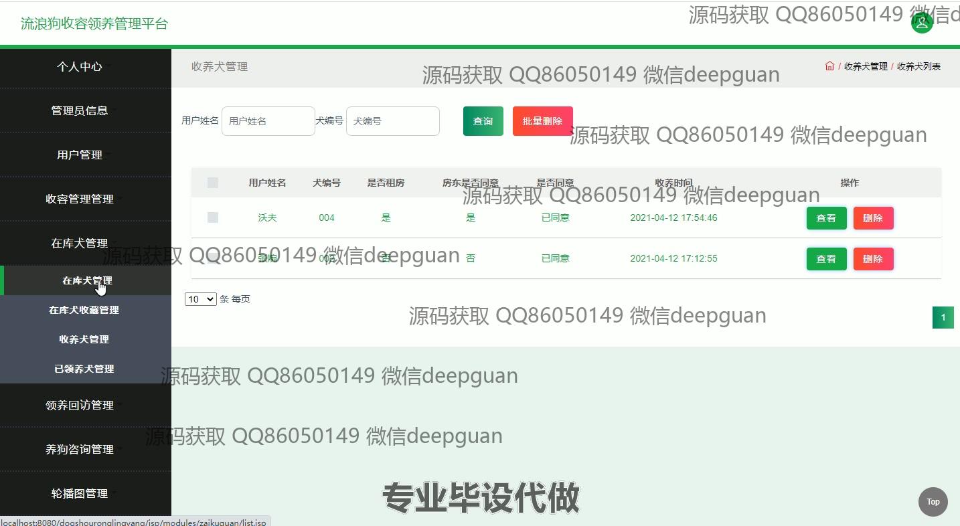The height and width of the screenshot is (526, 960).
Task: Toggle the select-all checkbox in table header
Action: (213, 183)
